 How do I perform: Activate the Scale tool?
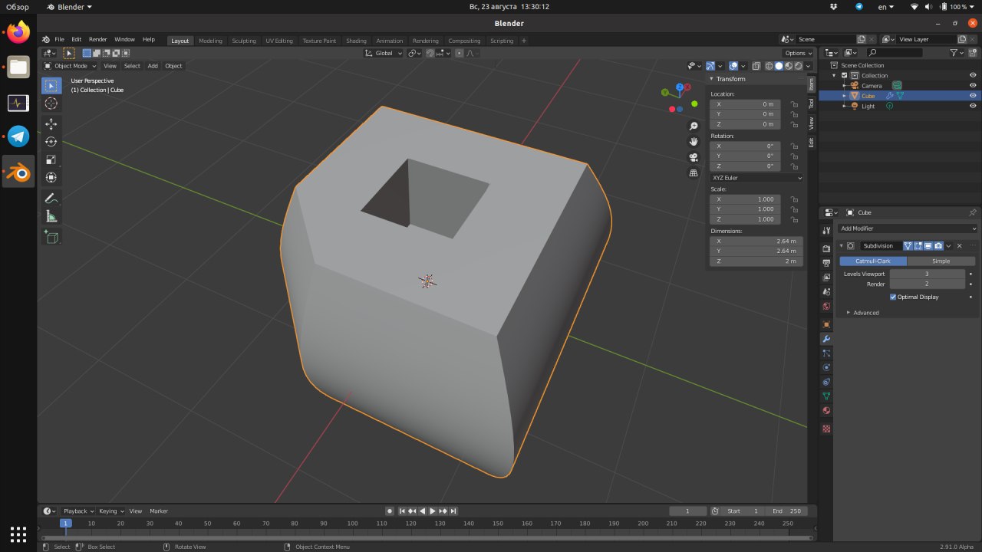51,159
